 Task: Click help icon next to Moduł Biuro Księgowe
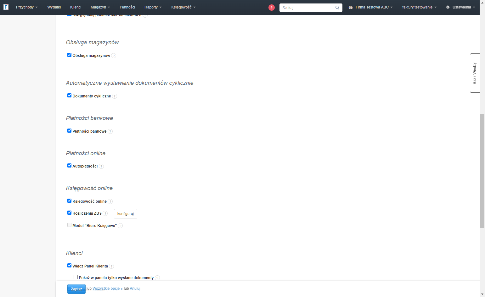(x=120, y=226)
